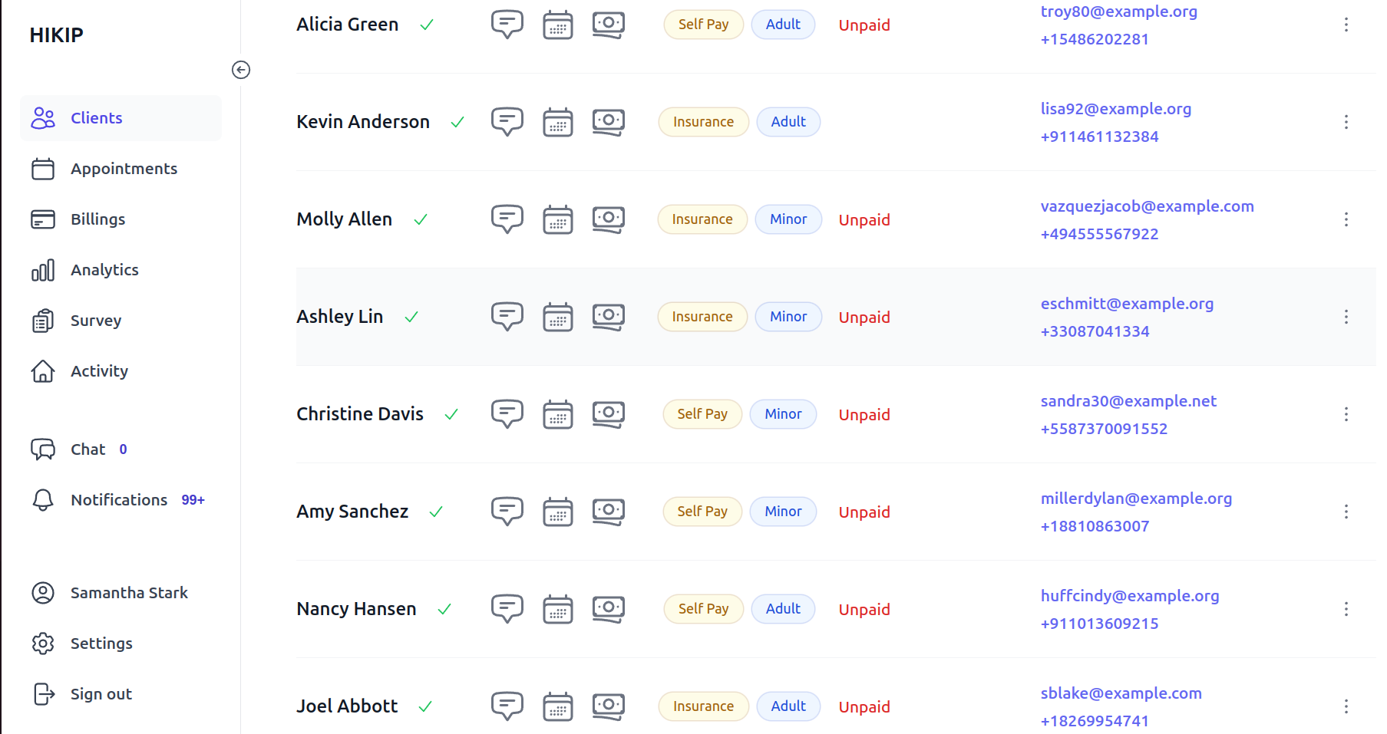The image size is (1387, 734).
Task: Open the calendar icon for Christine Davis
Action: (x=558, y=414)
